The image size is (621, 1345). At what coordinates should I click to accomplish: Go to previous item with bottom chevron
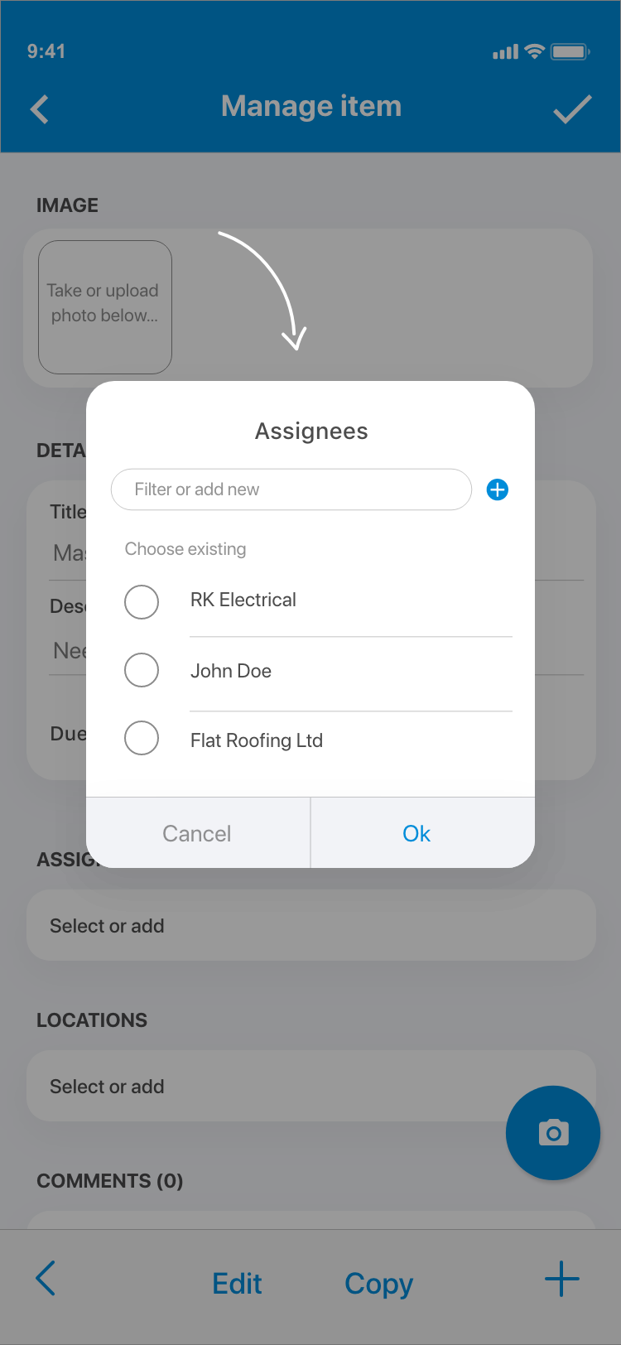tap(46, 1279)
